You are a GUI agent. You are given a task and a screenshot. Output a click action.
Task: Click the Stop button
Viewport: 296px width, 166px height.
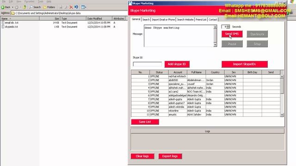(x=257, y=44)
